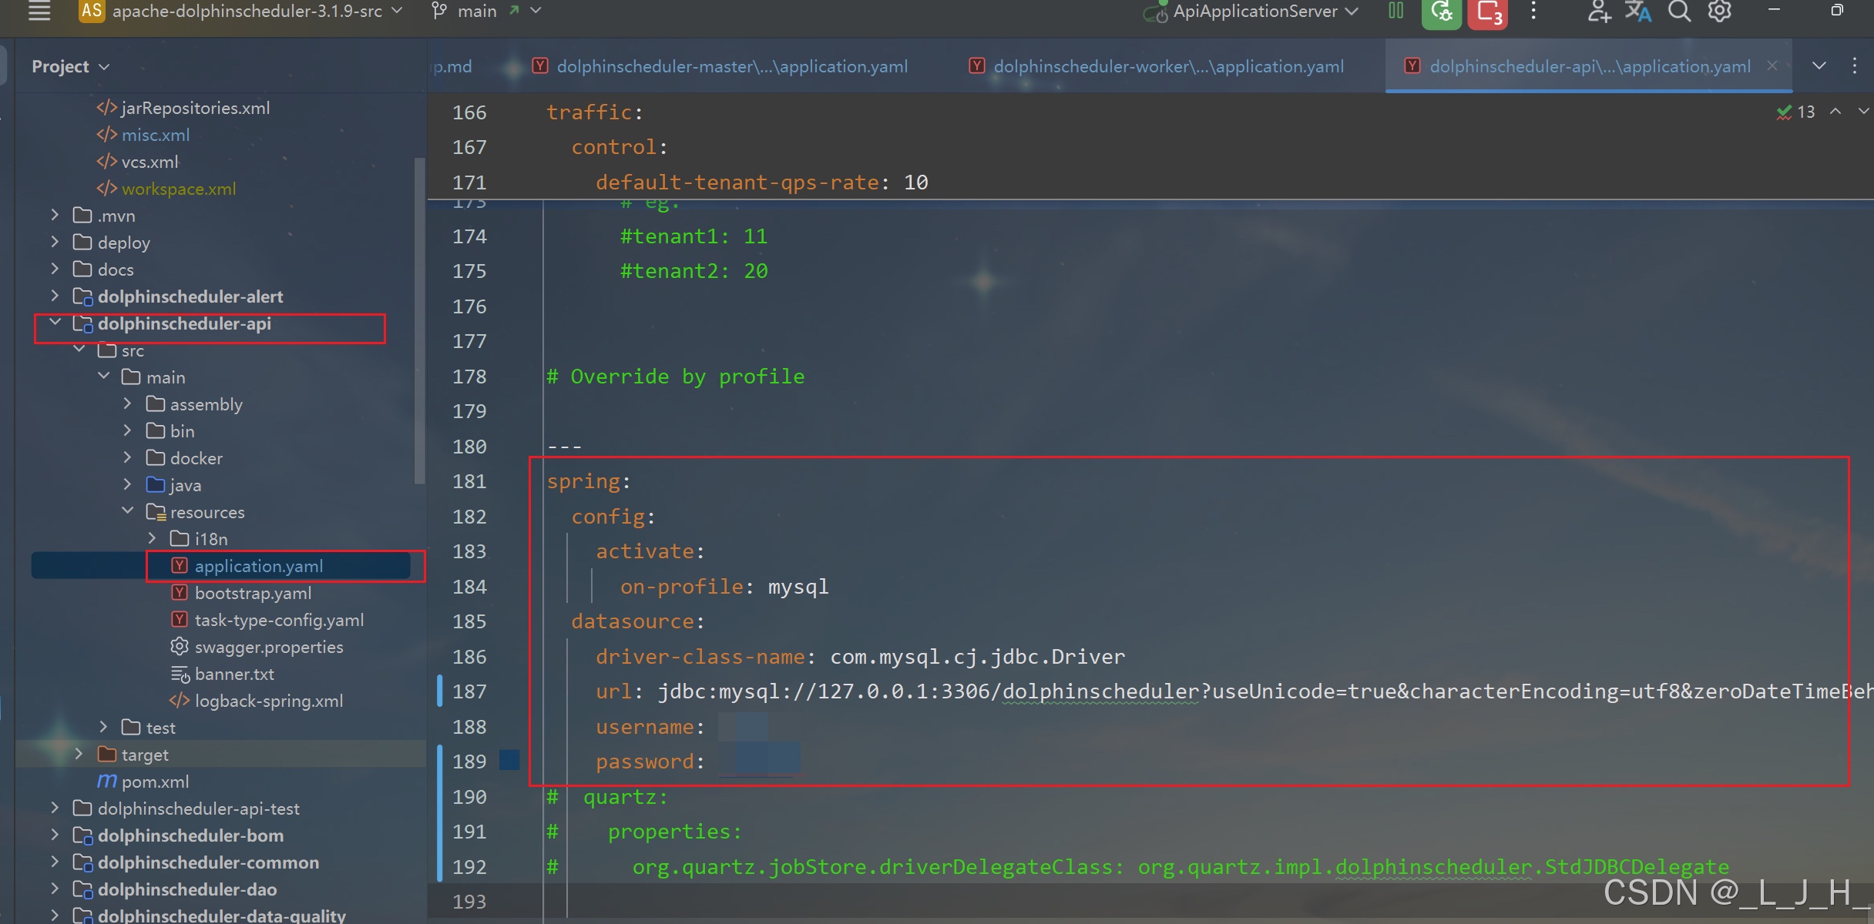Collapse the dolphinscheduler-api module

(55, 323)
